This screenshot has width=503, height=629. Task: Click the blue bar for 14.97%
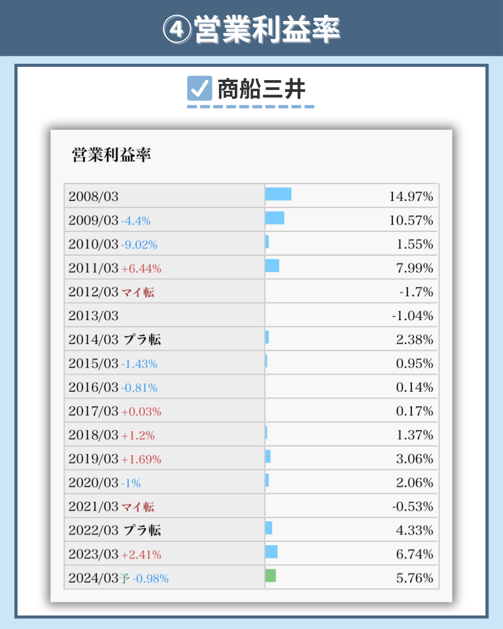[279, 194]
